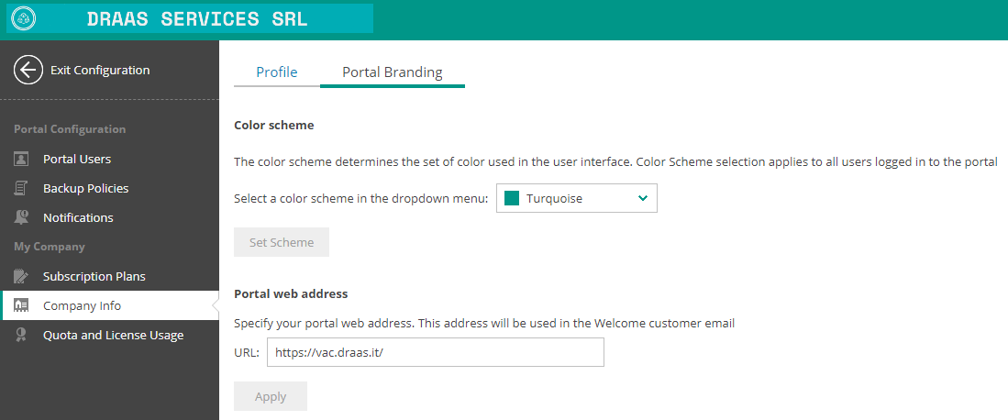The width and height of the screenshot is (1008, 420).
Task: Click the DRAAS SERVICES SRL header title
Action: (x=197, y=18)
